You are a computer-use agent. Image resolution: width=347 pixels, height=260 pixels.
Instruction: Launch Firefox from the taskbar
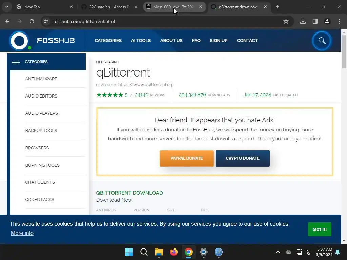click(174, 252)
